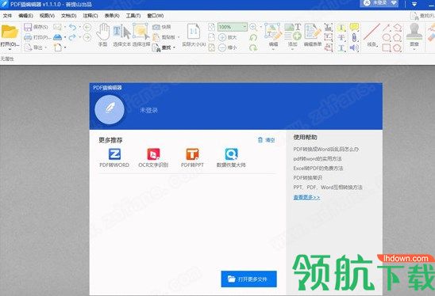This screenshot has height=296, width=435.
Task: Set view to actual size 实际大小
Action: 194,35
